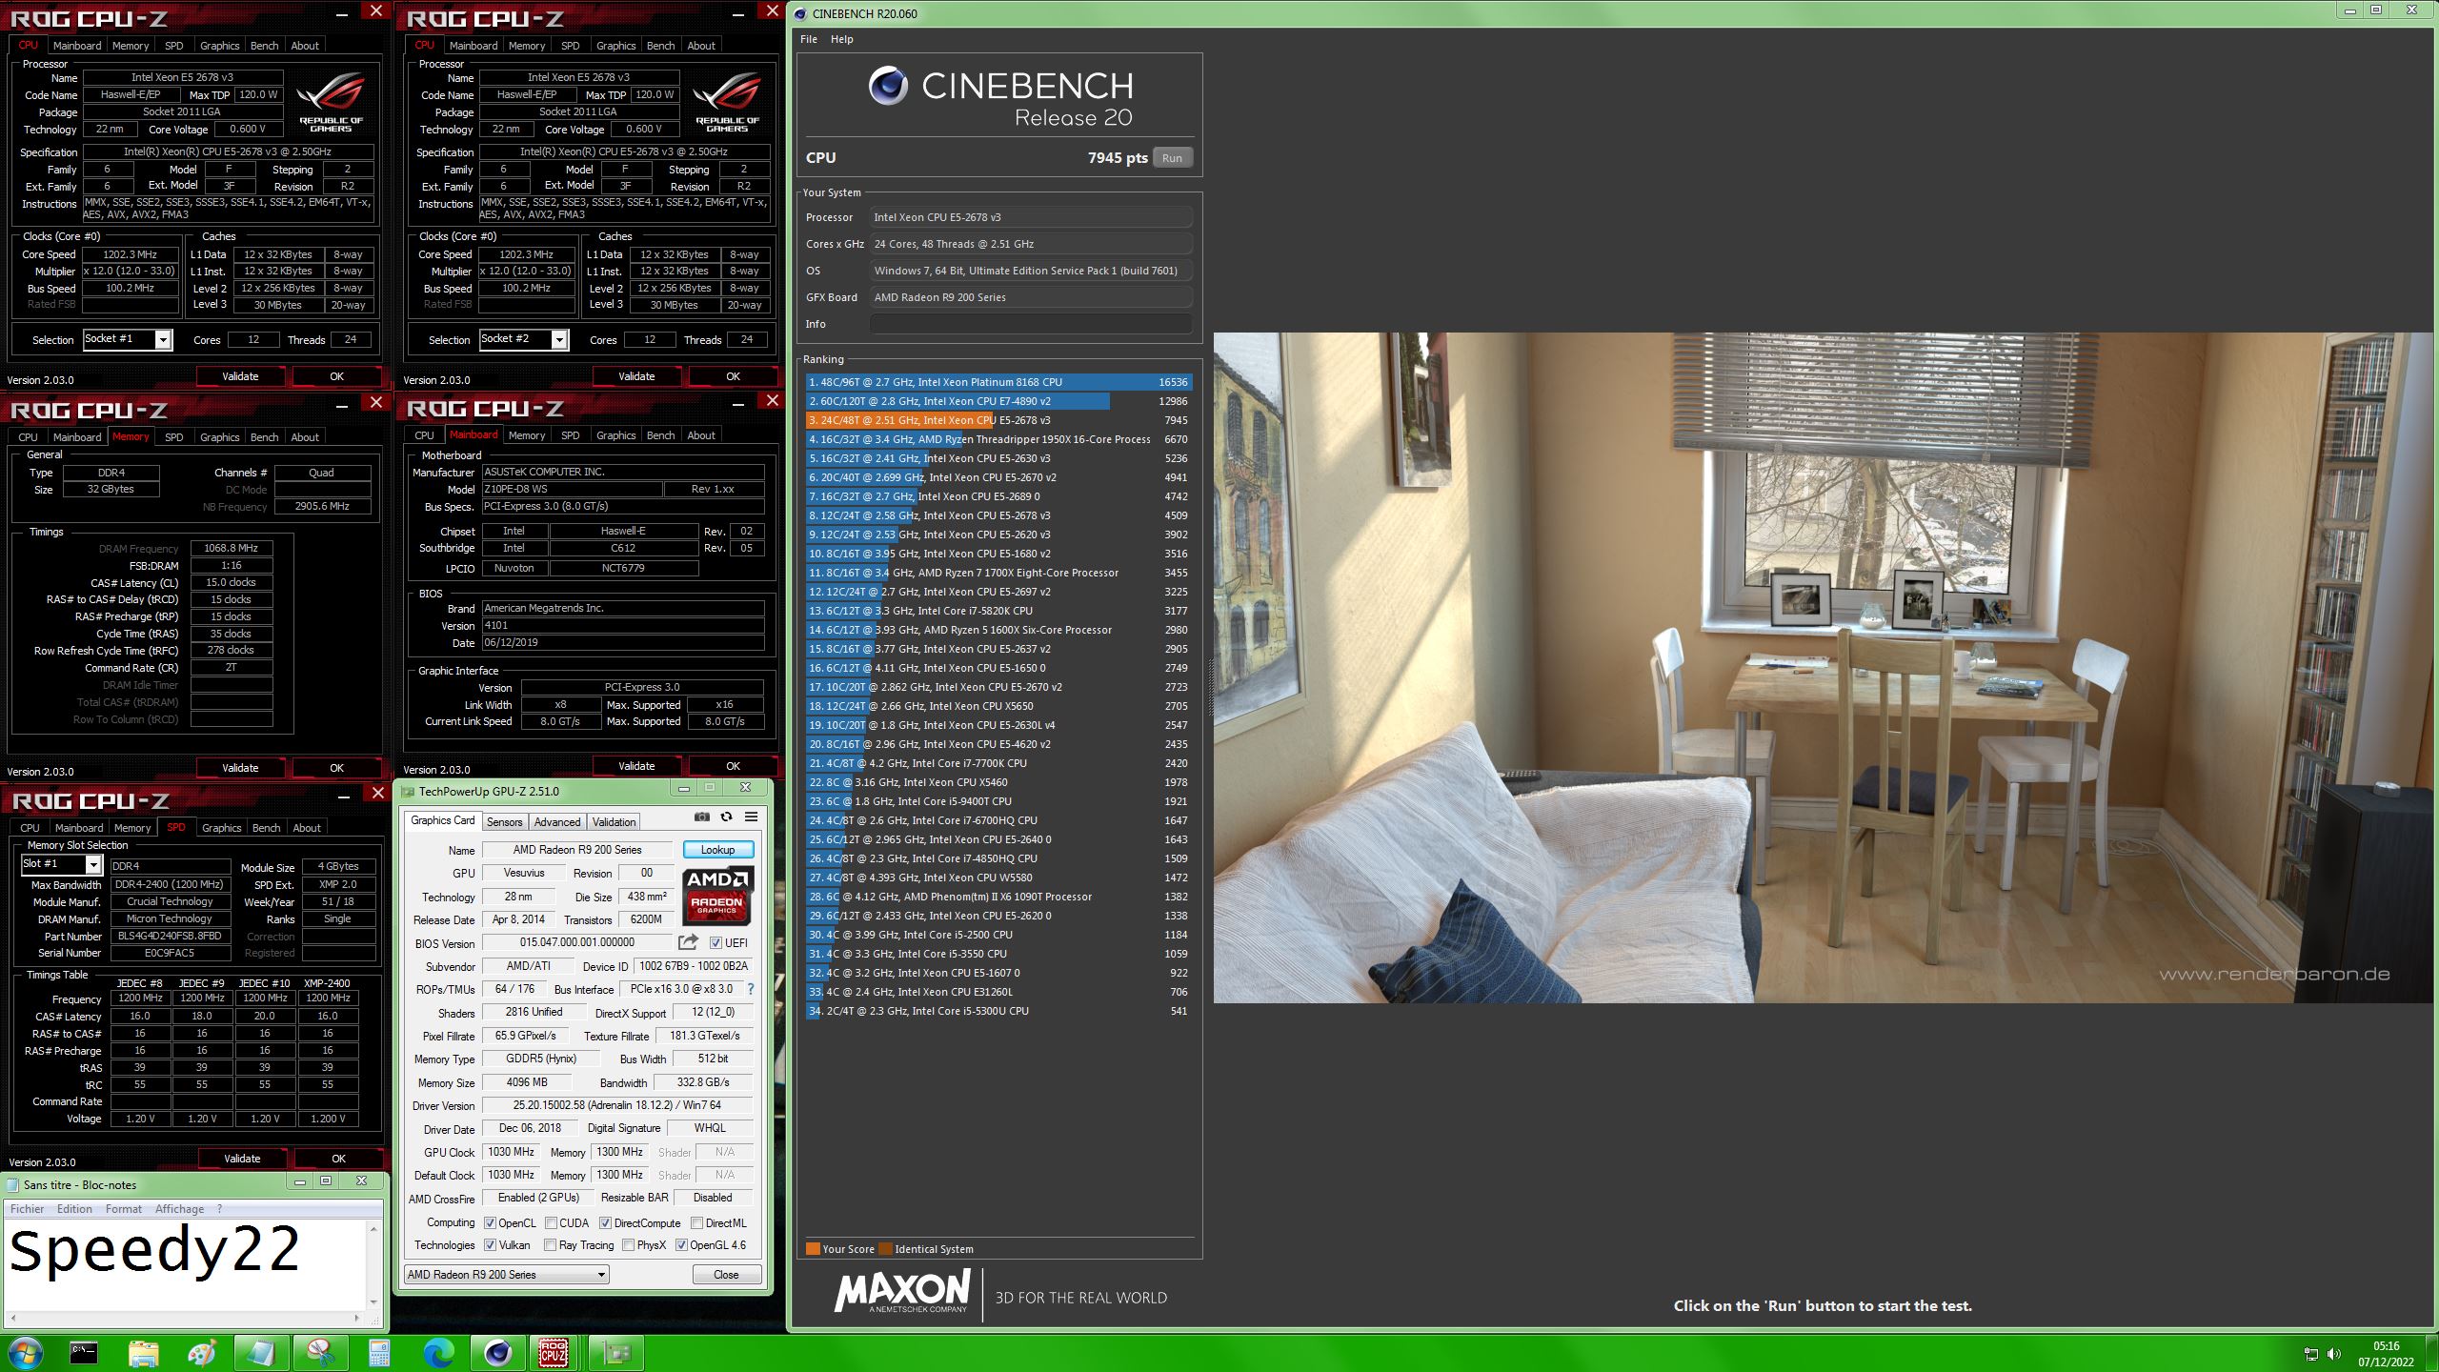Open Calculator from the taskbar
Screen dimensions: 2439x1372
(x=379, y=1352)
